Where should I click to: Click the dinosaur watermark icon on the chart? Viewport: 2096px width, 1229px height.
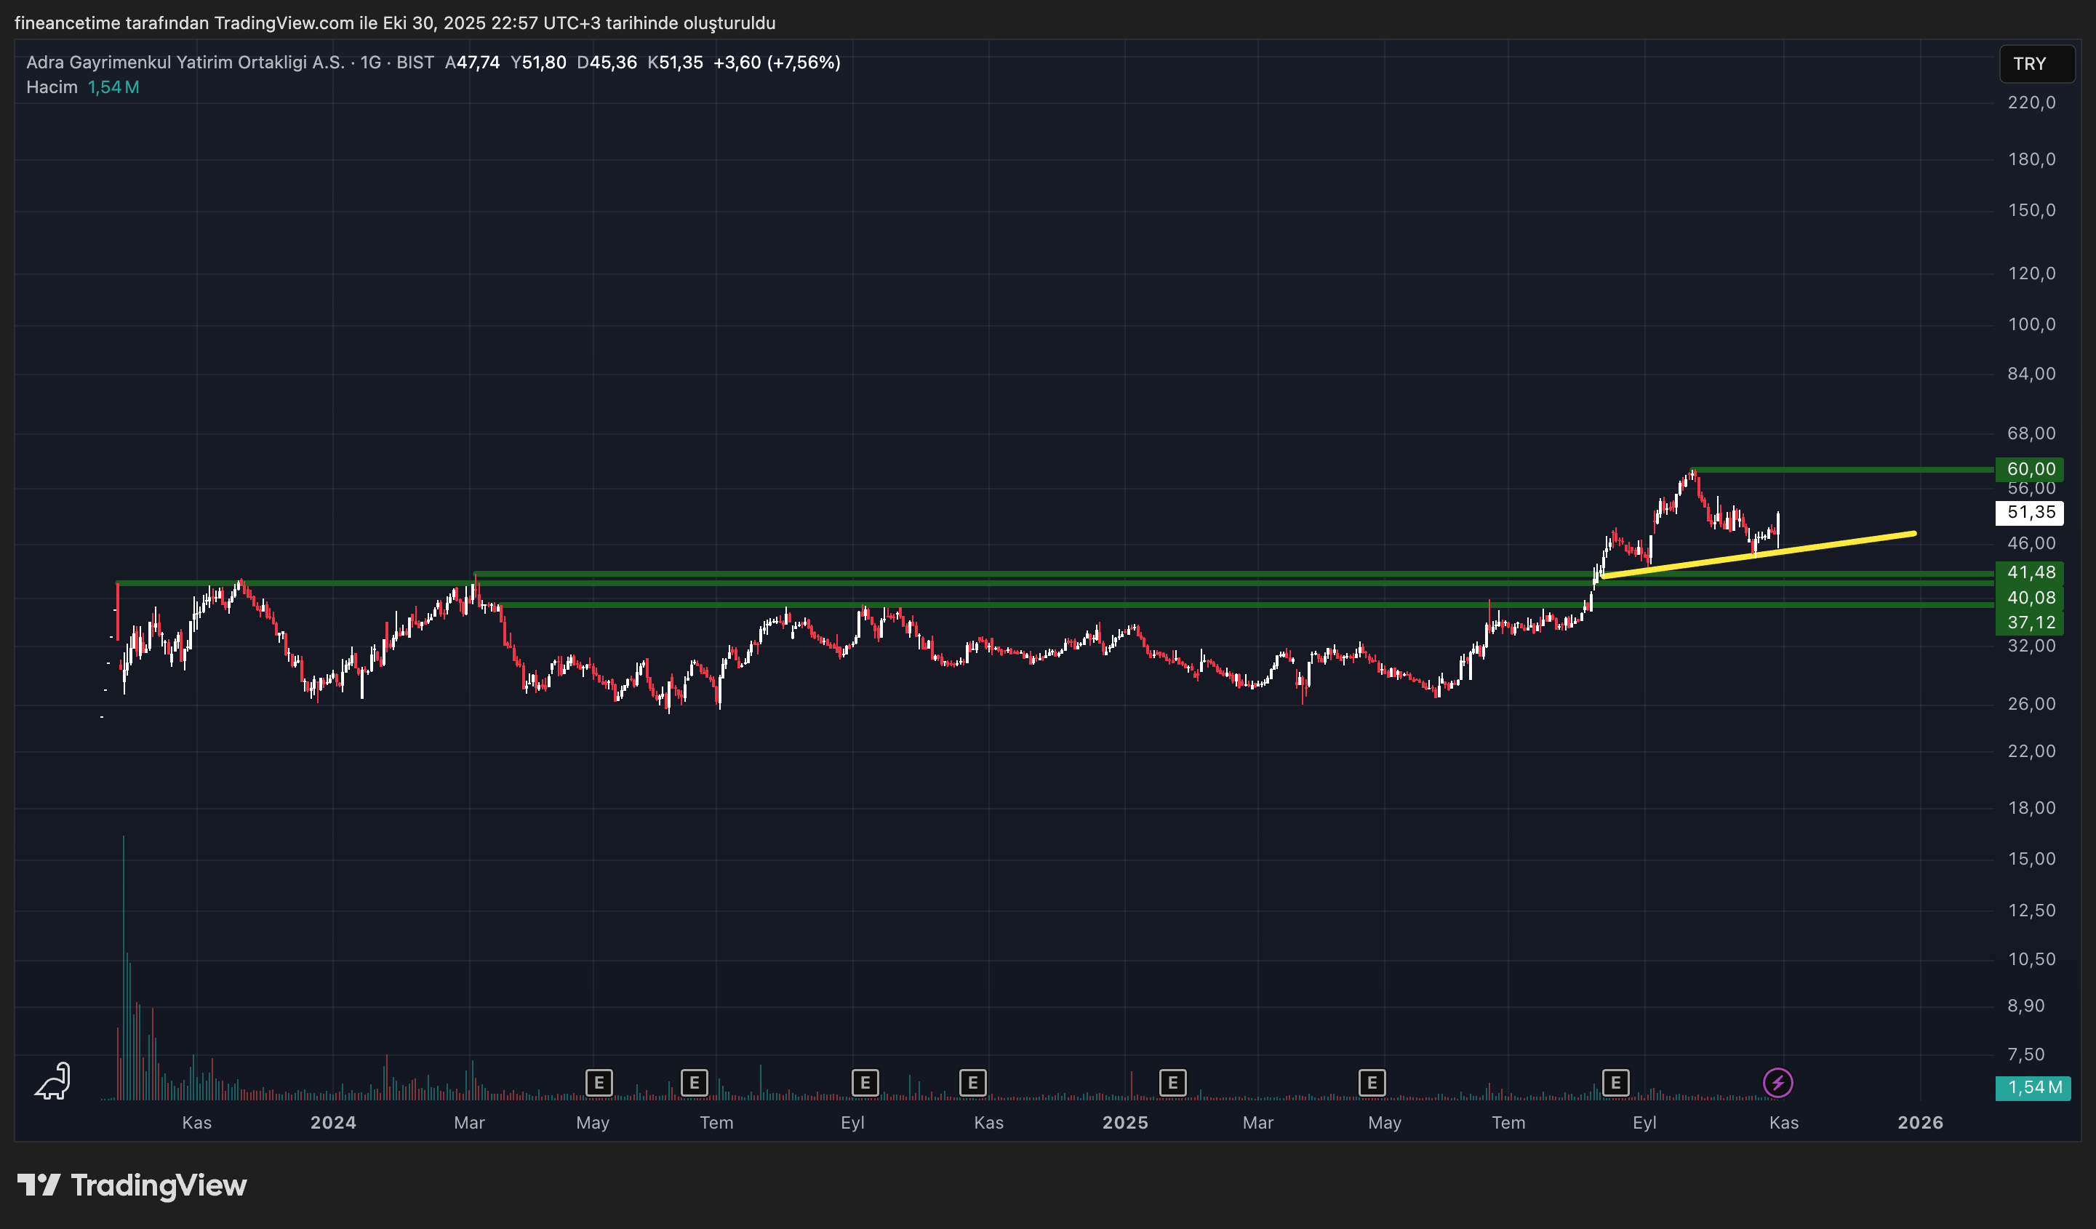click(52, 1081)
